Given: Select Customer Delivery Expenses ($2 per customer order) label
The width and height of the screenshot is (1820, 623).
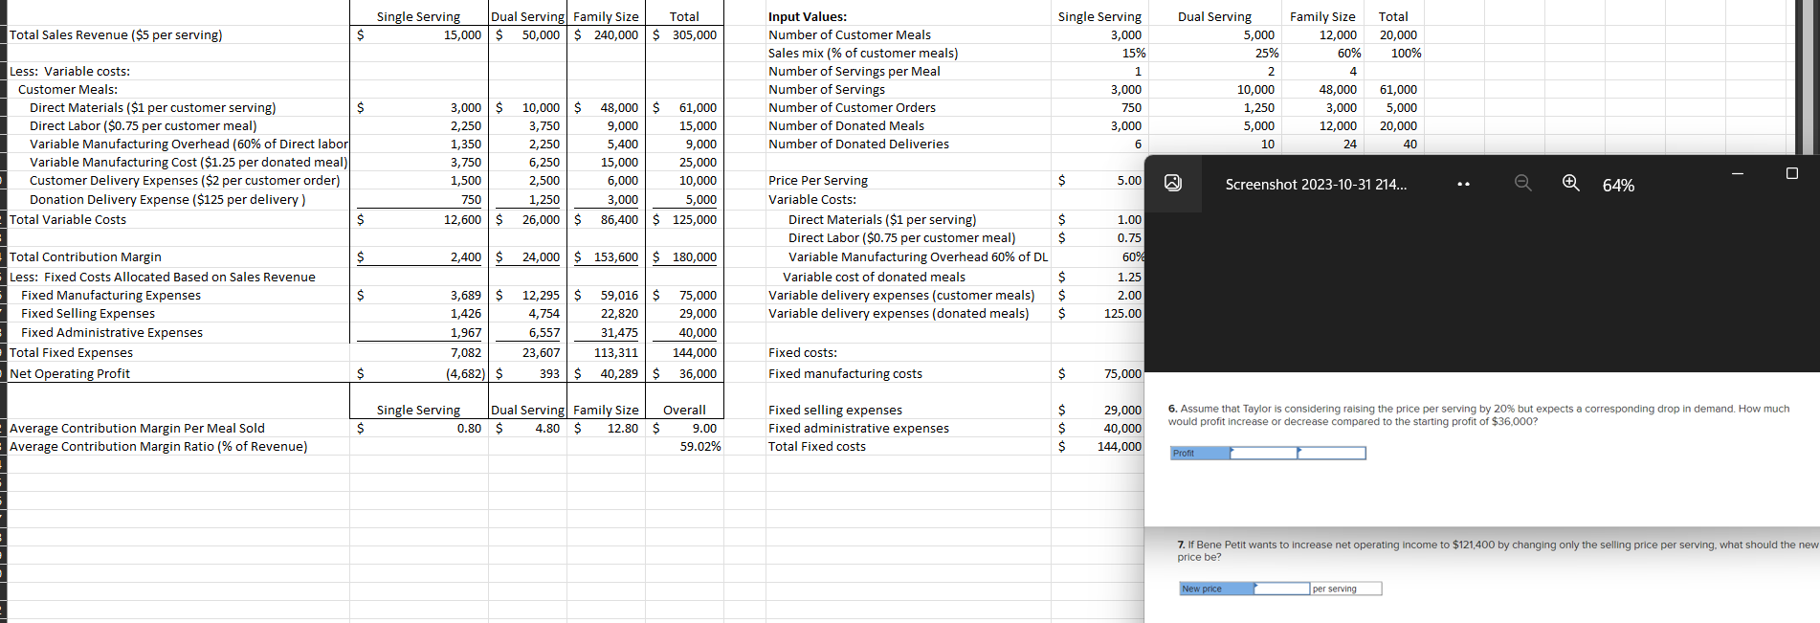Looking at the screenshot, I should [185, 181].
